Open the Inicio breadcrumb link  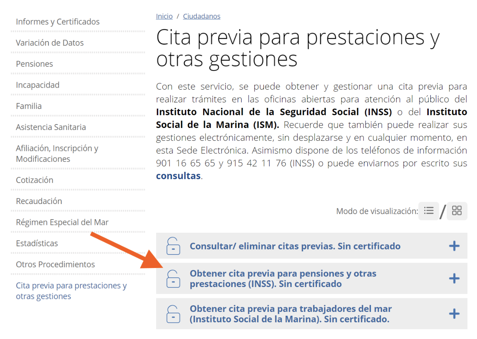(x=164, y=16)
